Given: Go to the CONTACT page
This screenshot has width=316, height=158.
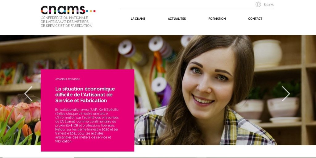Looking at the screenshot, I should pos(255,19).
